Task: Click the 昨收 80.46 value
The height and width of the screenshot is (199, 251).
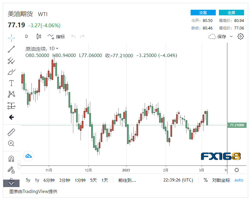Action: [208, 28]
